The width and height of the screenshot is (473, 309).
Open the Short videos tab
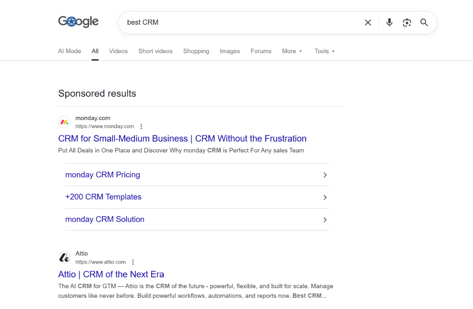click(x=155, y=51)
